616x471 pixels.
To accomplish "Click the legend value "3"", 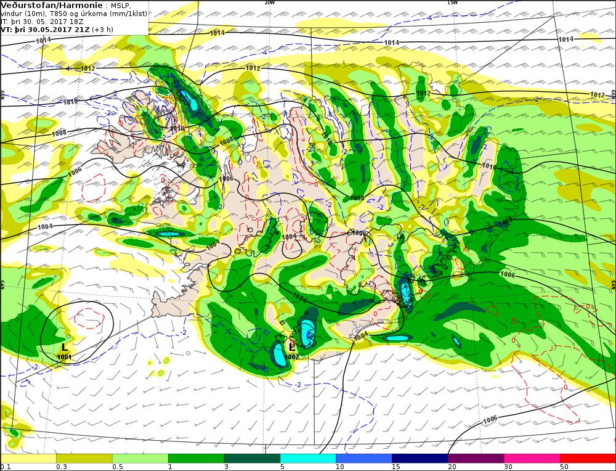I will pos(226,467).
